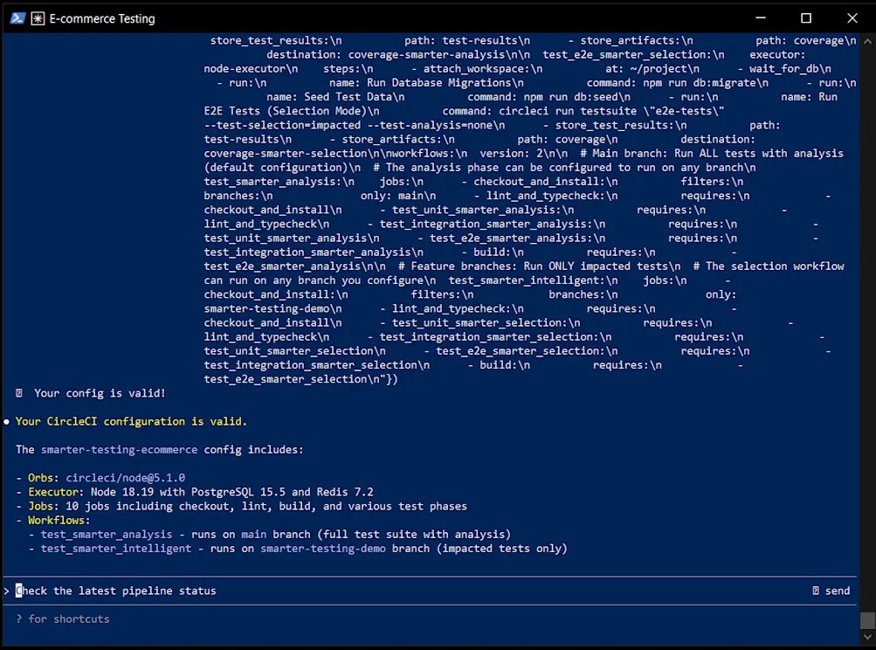
Task: Click the 'Executor:' label
Action: coord(57,492)
